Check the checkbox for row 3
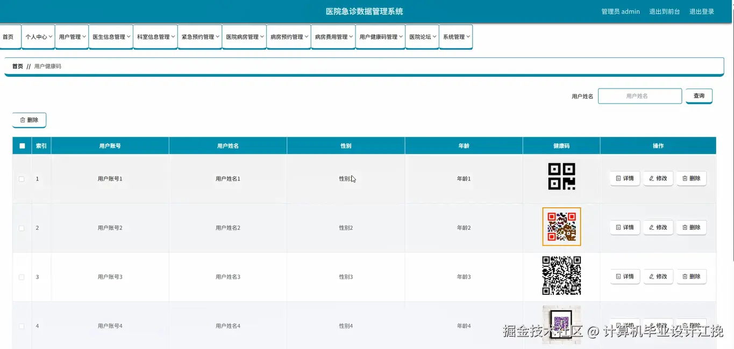The image size is (734, 349). [x=22, y=277]
